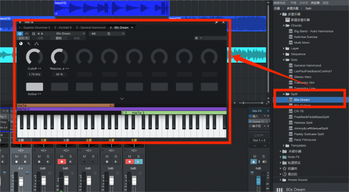Switch to tab 3 - General Hammond

tap(91, 28)
